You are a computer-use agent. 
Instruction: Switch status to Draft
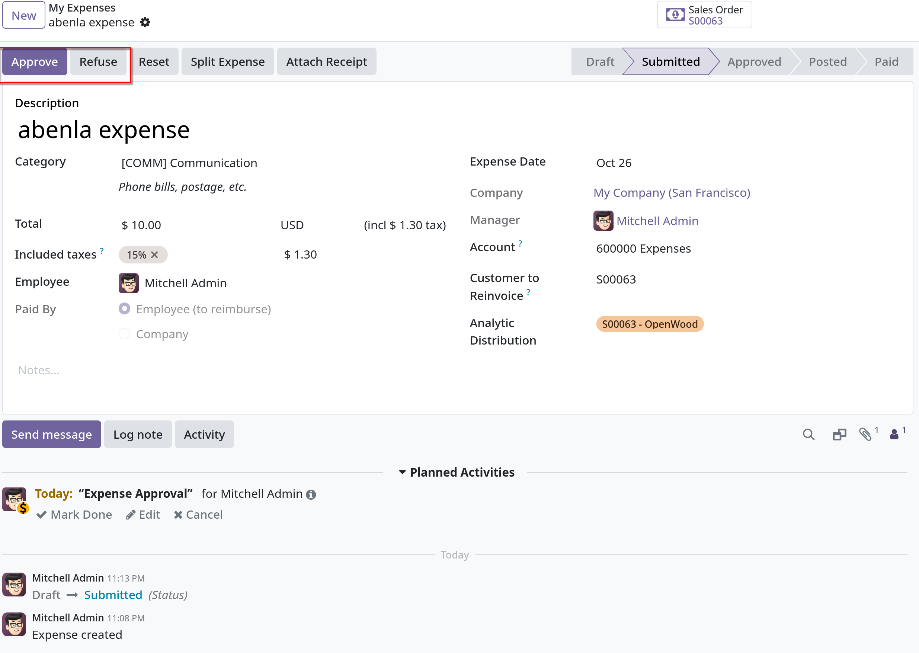[x=599, y=61]
